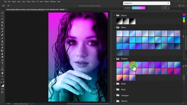187x105 pixels.
Task: Reset default foreground and background colors
Action: [1, 82]
